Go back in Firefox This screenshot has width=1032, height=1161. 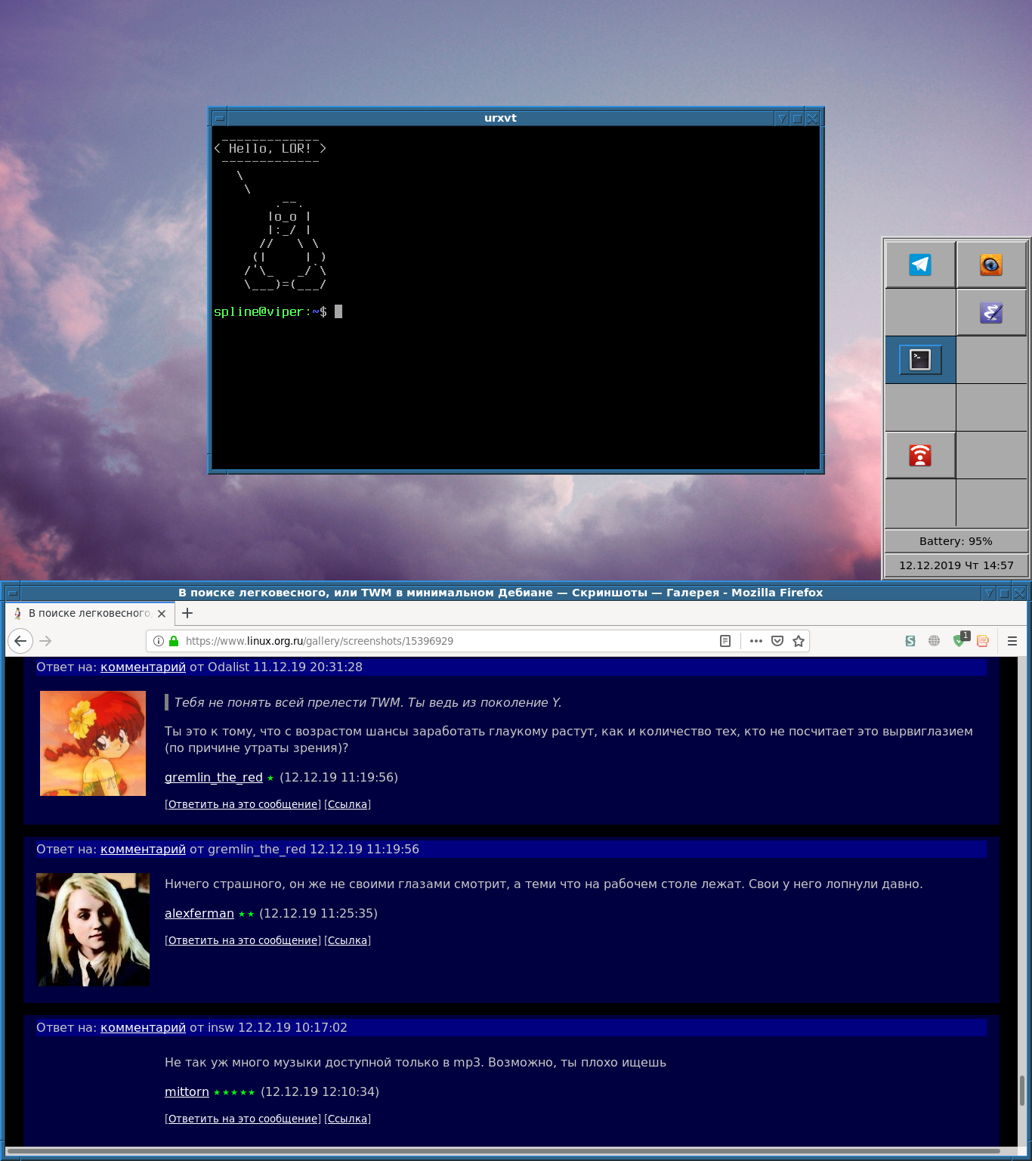pyautogui.click(x=20, y=641)
